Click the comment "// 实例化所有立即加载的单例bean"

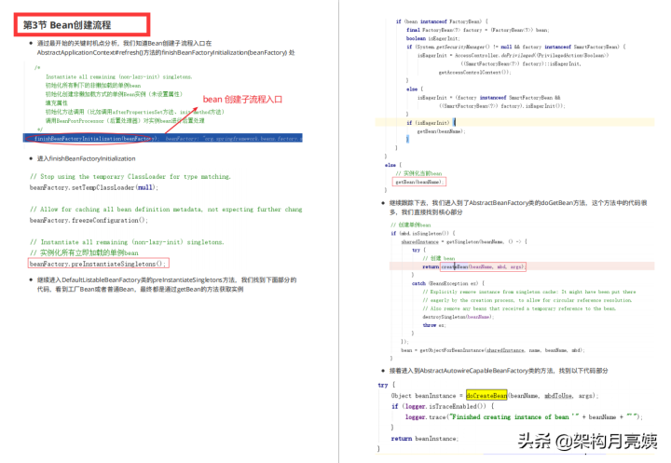[84, 252]
